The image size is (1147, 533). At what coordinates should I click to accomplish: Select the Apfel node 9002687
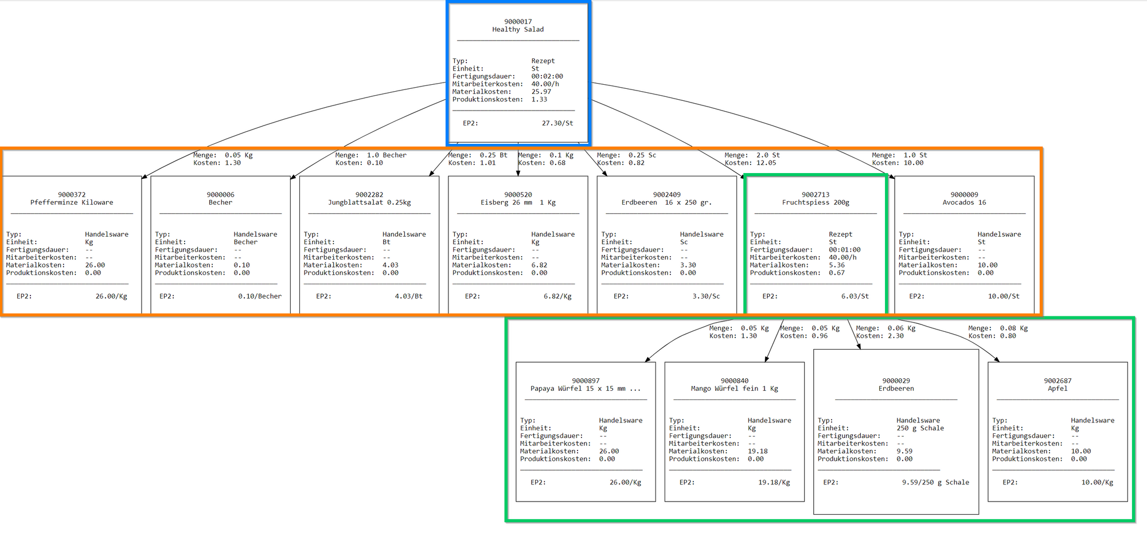(1058, 385)
